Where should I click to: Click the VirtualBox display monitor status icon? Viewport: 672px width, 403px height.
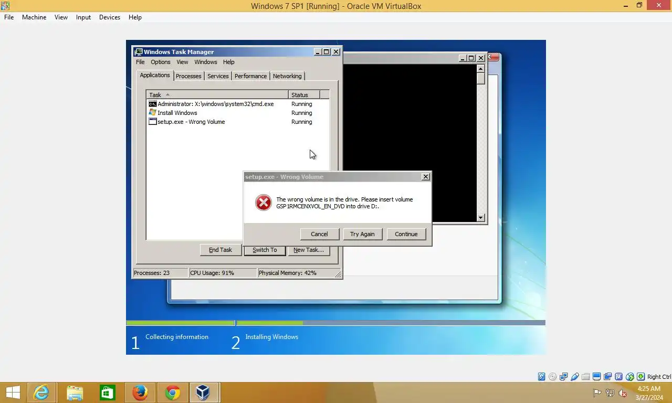pos(596,377)
